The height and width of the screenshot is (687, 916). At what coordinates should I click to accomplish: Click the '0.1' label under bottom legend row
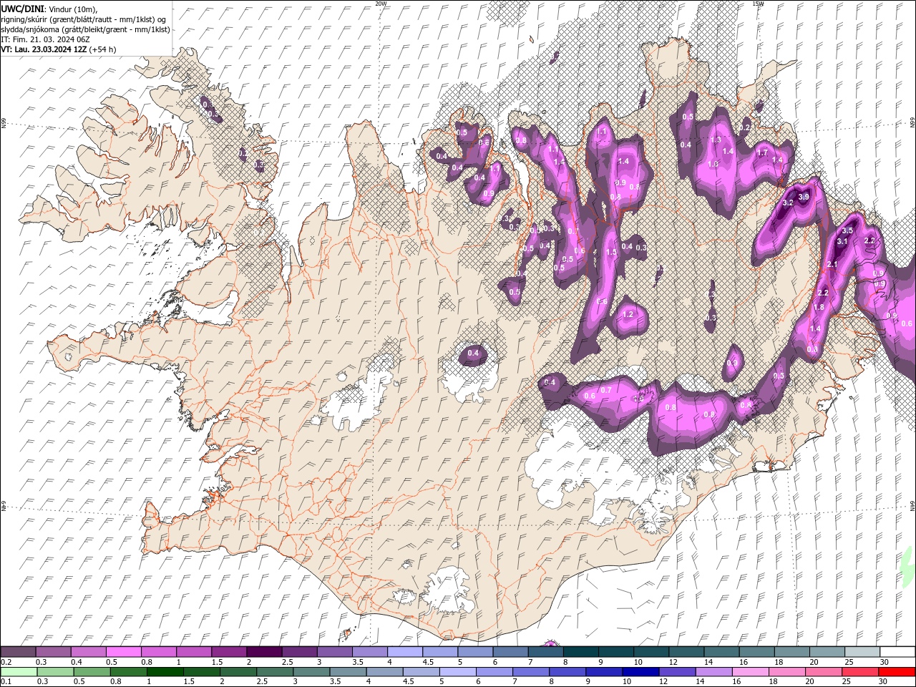click(x=6, y=682)
